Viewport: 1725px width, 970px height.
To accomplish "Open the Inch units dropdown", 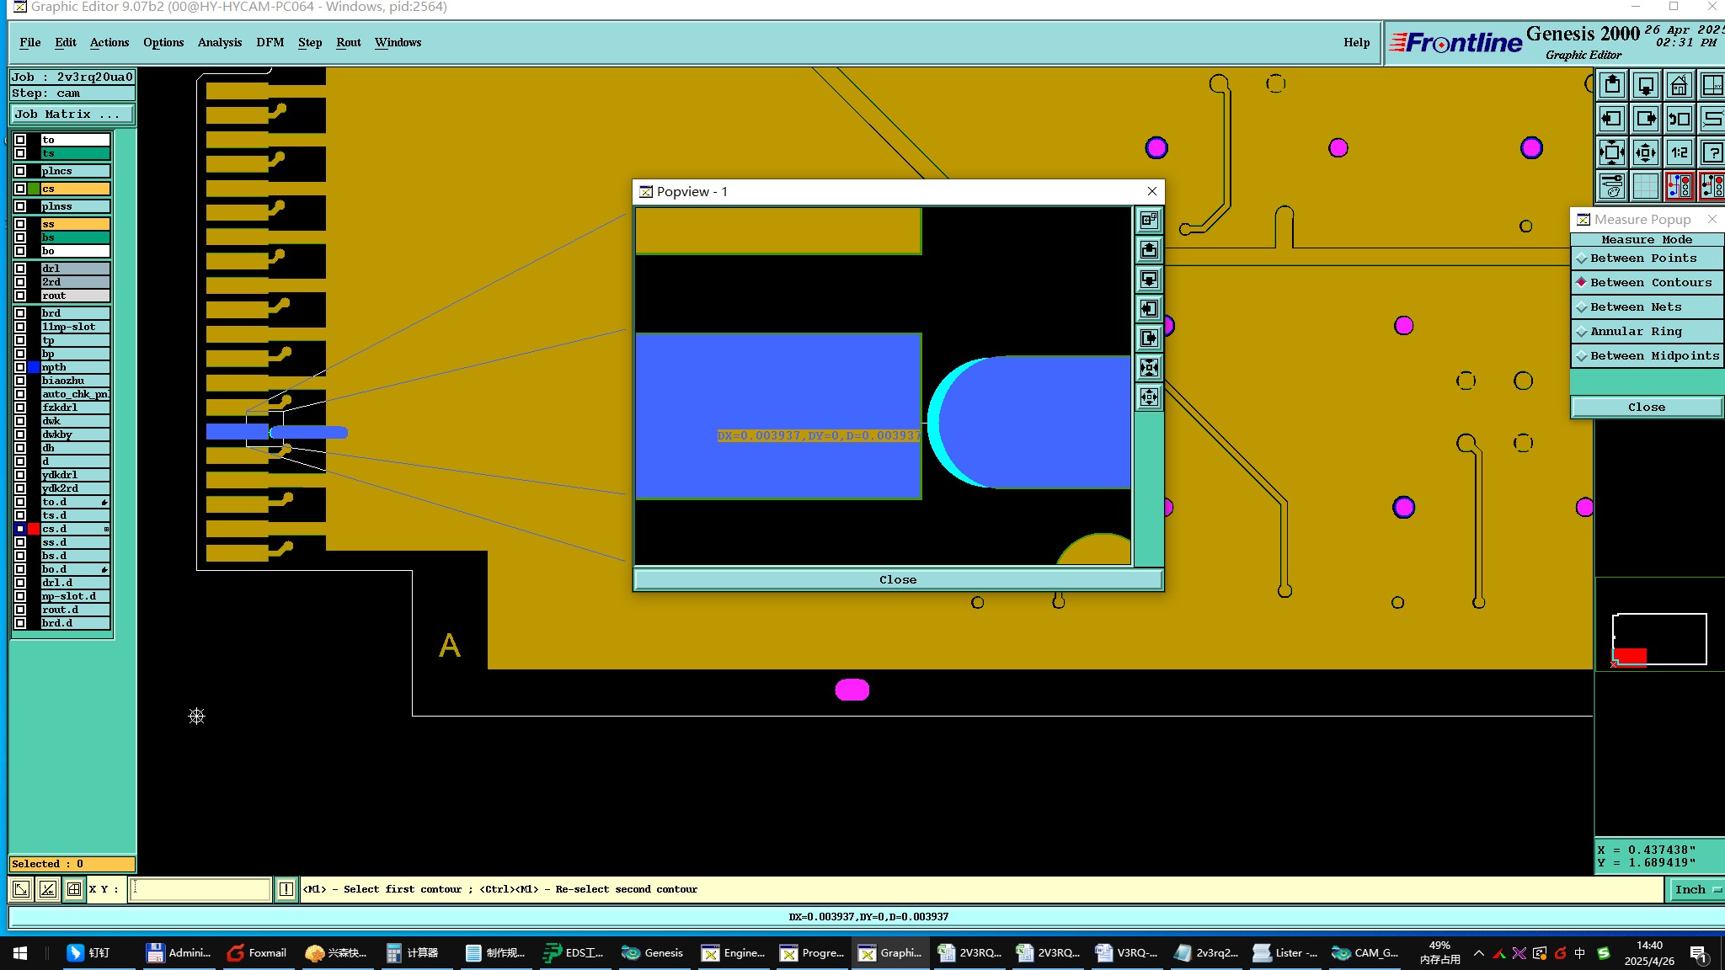I will 1695,889.
